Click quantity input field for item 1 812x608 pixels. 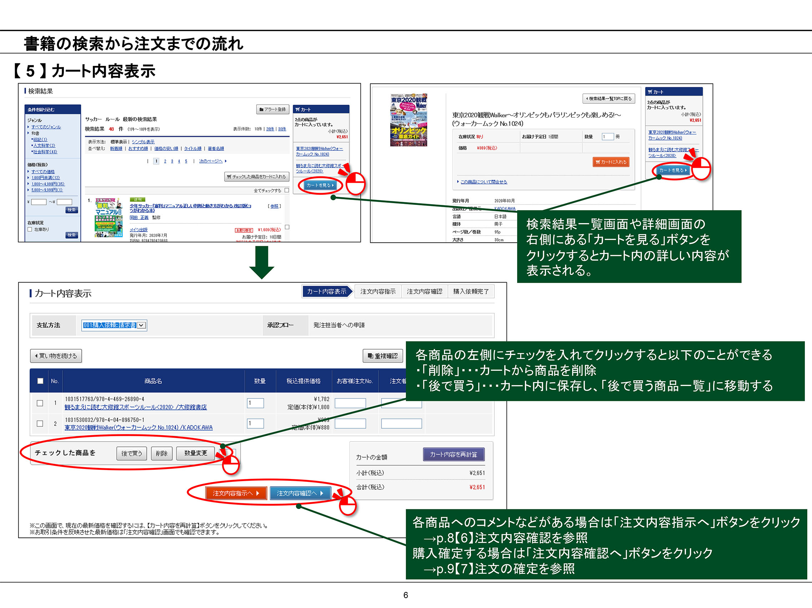[256, 403]
